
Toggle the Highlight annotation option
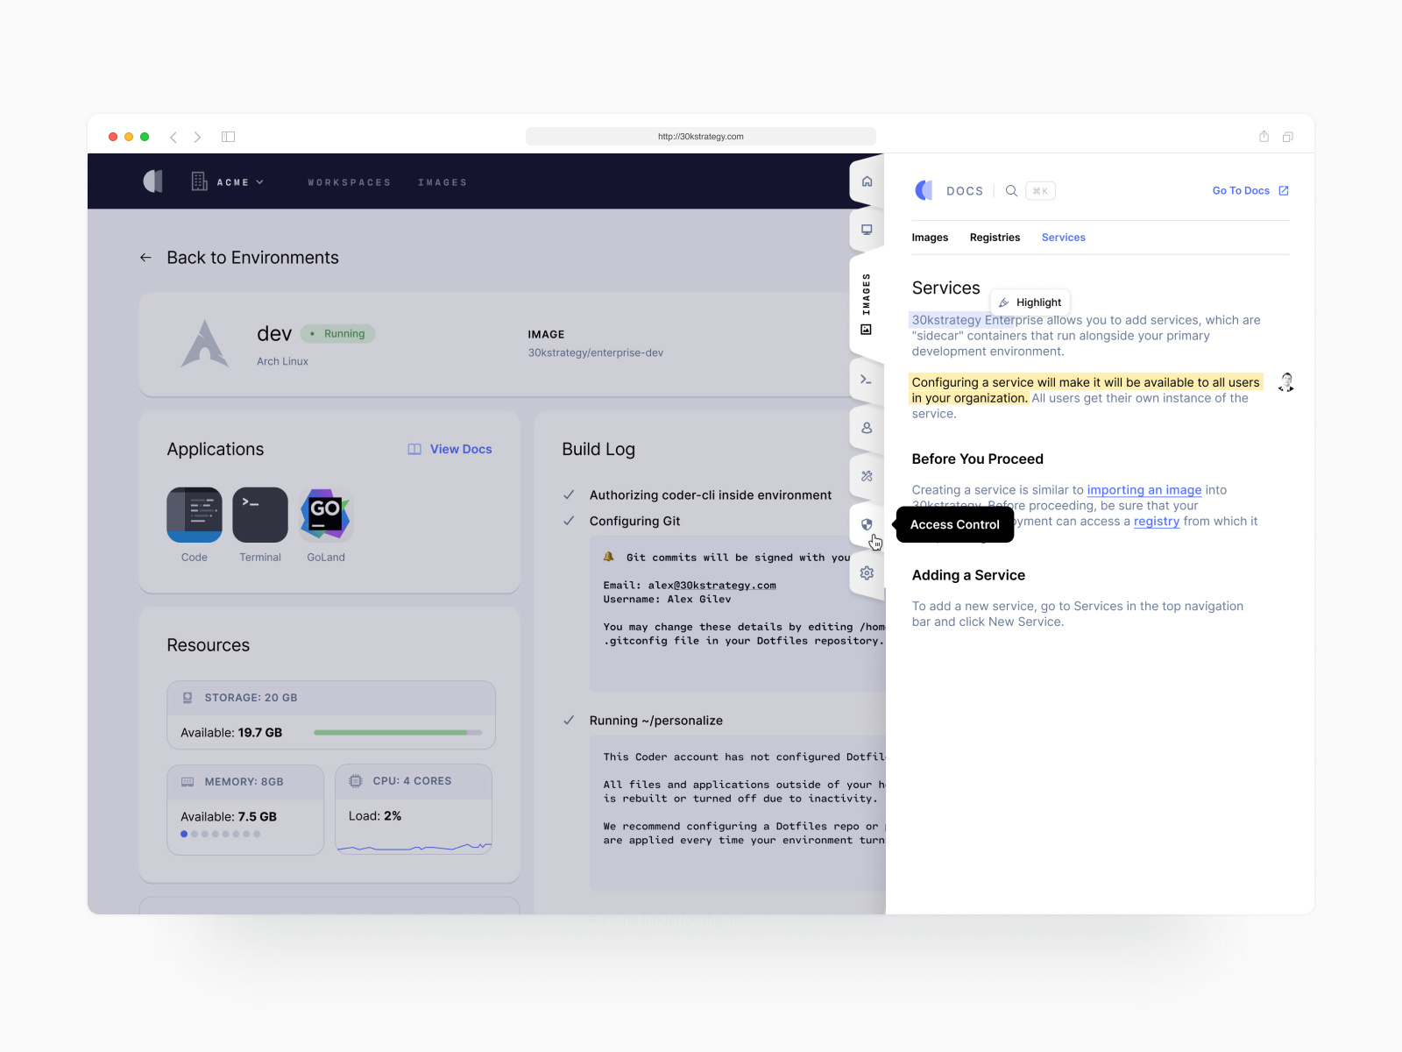coord(1030,302)
